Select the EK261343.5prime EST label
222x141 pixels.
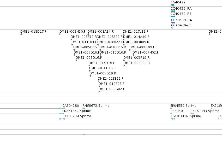[x=205, y=111]
